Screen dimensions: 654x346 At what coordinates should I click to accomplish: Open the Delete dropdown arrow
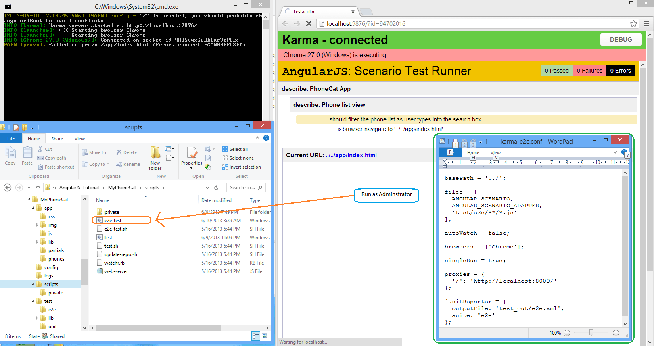(140, 152)
